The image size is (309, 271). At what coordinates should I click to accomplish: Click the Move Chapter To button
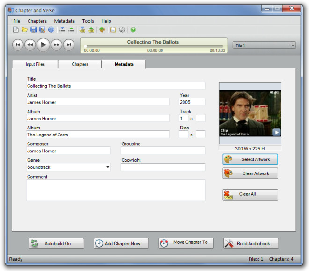pos(186,243)
